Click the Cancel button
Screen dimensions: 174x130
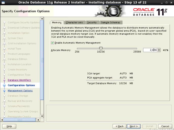[x=165, y=126]
